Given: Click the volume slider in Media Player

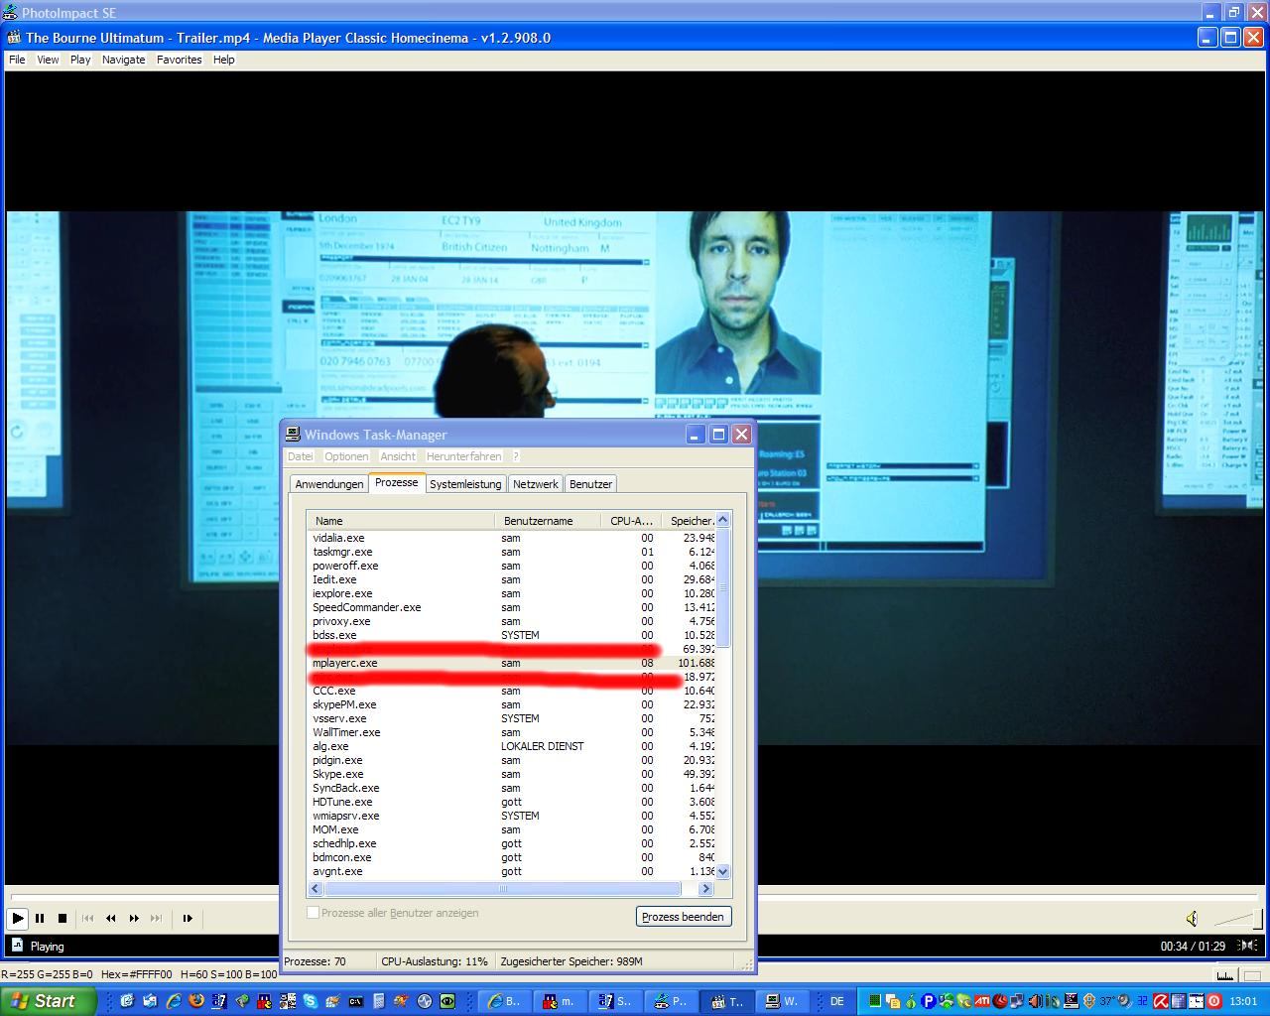Looking at the screenshot, I should pyautogui.click(x=1236, y=919).
